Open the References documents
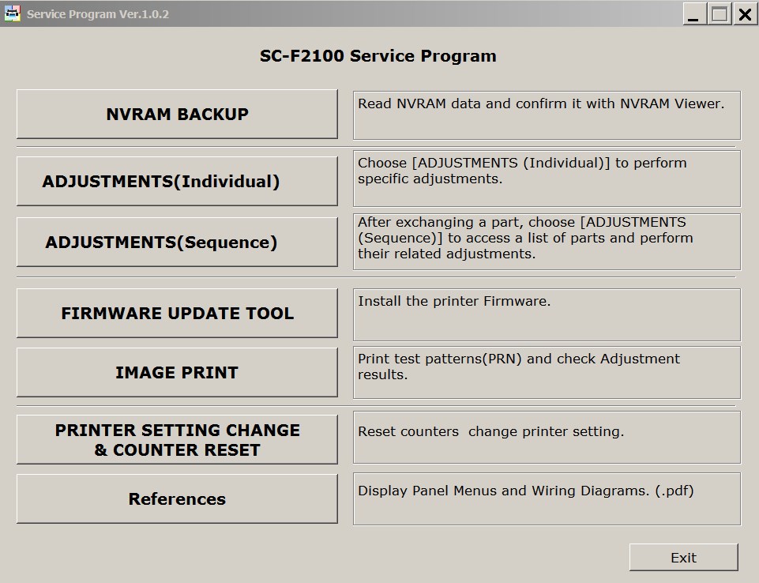 click(x=177, y=498)
